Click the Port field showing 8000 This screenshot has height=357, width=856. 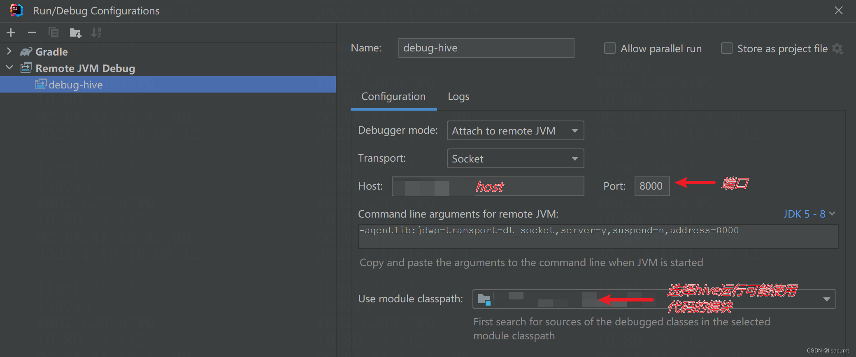652,186
